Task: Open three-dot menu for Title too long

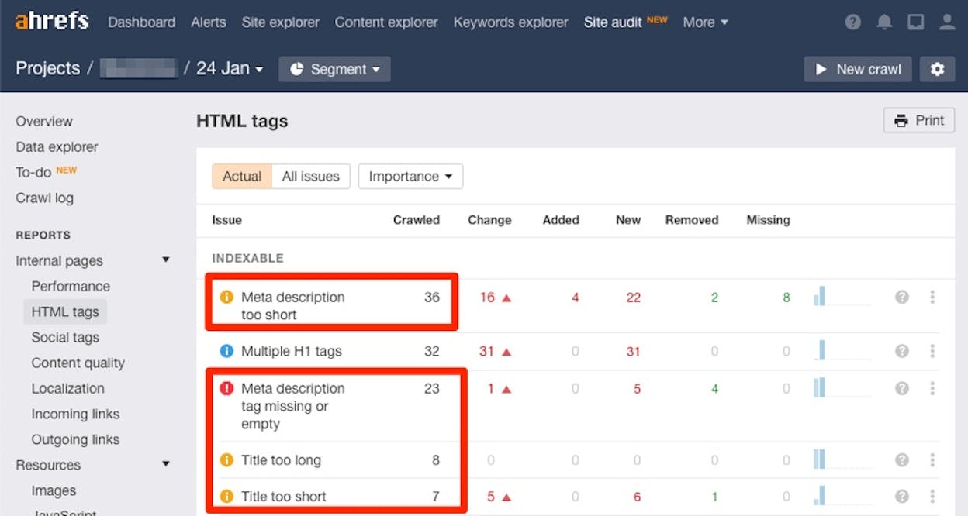Action: [932, 460]
